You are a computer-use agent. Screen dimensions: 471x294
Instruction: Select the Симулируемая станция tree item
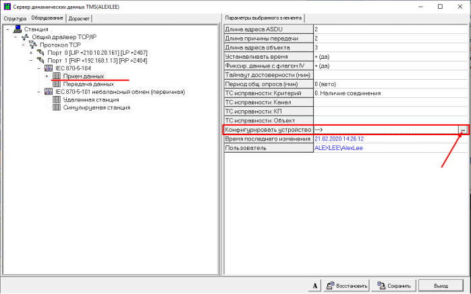pos(96,107)
